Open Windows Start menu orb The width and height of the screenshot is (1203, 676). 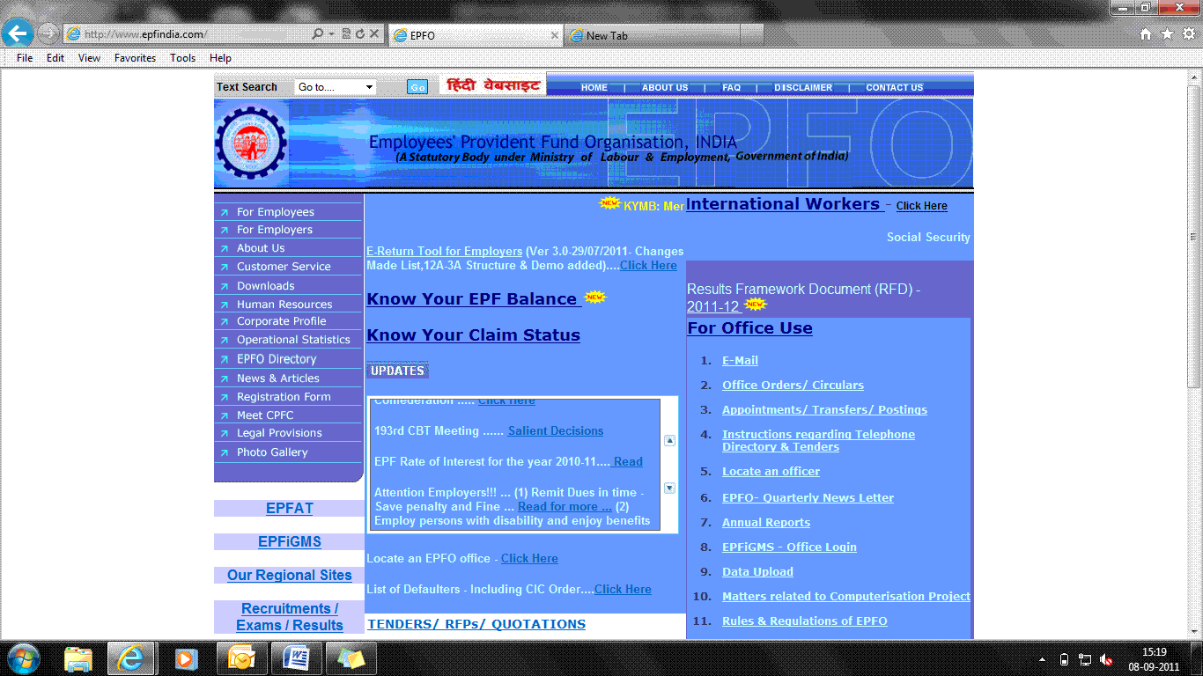pos(23,658)
